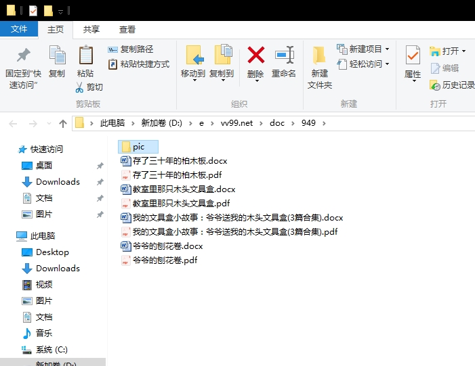Viewport: 475px width, 366px height.
Task: Select 爷爷的刨花卷.pdf file
Action: click(159, 260)
